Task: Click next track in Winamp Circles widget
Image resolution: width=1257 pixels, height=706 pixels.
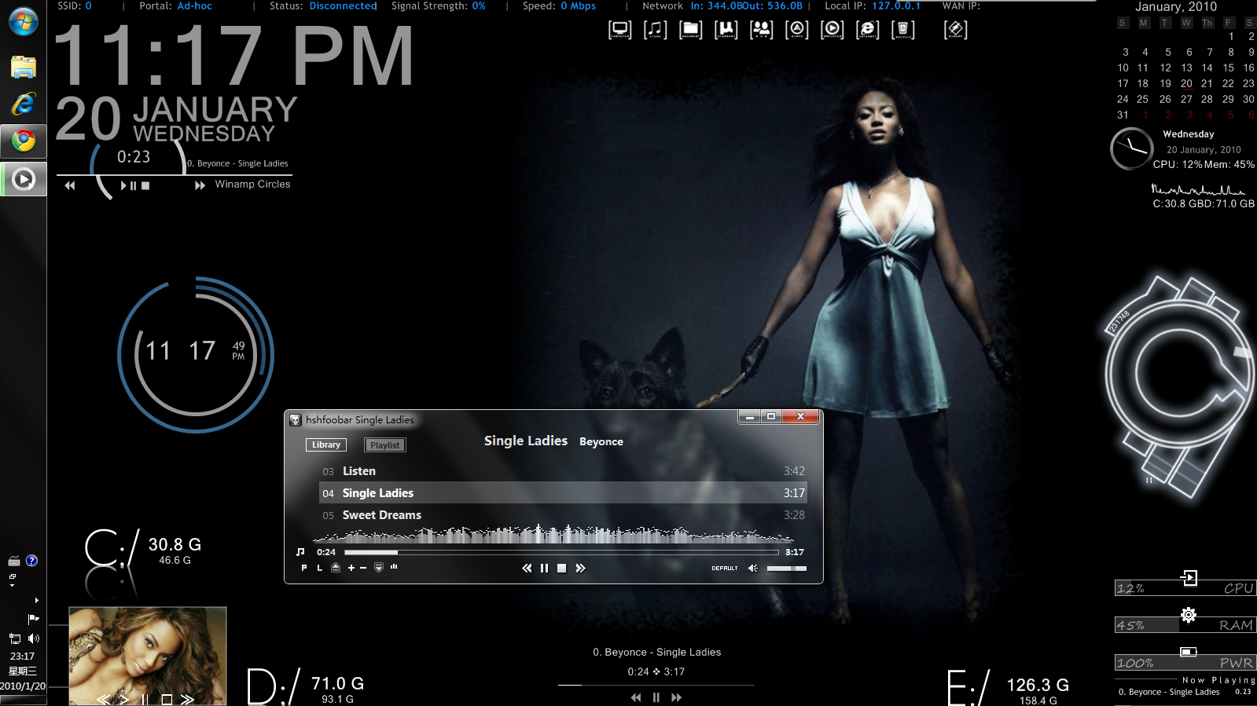Action: click(200, 185)
